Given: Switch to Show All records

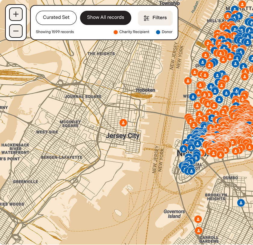Looking at the screenshot, I should click(105, 17).
